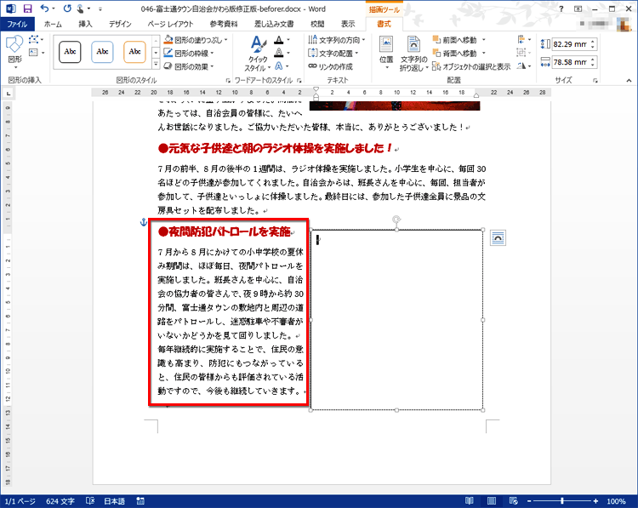Click the WordArt text fill A icon

click(x=279, y=40)
